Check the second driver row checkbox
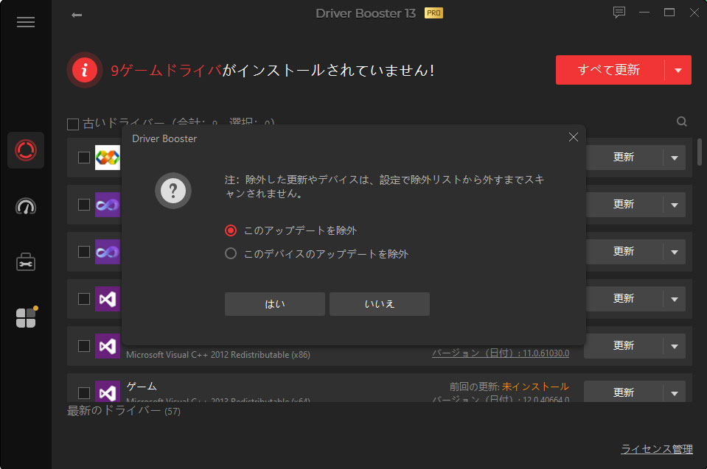Screen dimensions: 707x469 (x=84, y=205)
